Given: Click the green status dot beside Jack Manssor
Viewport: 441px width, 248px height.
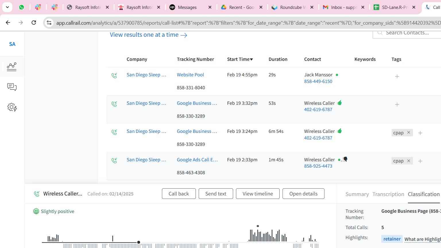Looking at the screenshot, I should [337, 75].
